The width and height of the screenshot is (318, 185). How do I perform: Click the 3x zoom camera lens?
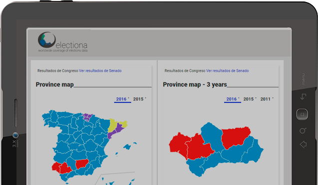click(x=15, y=135)
